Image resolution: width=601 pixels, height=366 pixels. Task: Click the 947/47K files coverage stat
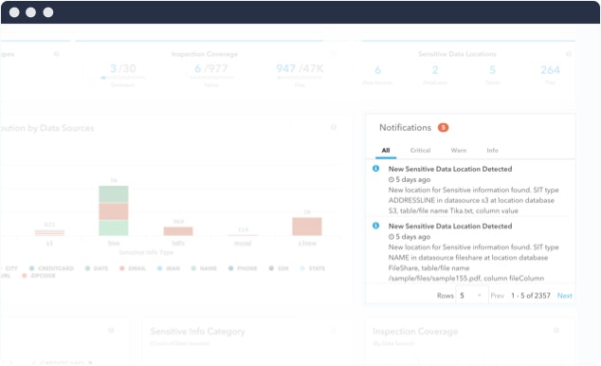[300, 68]
